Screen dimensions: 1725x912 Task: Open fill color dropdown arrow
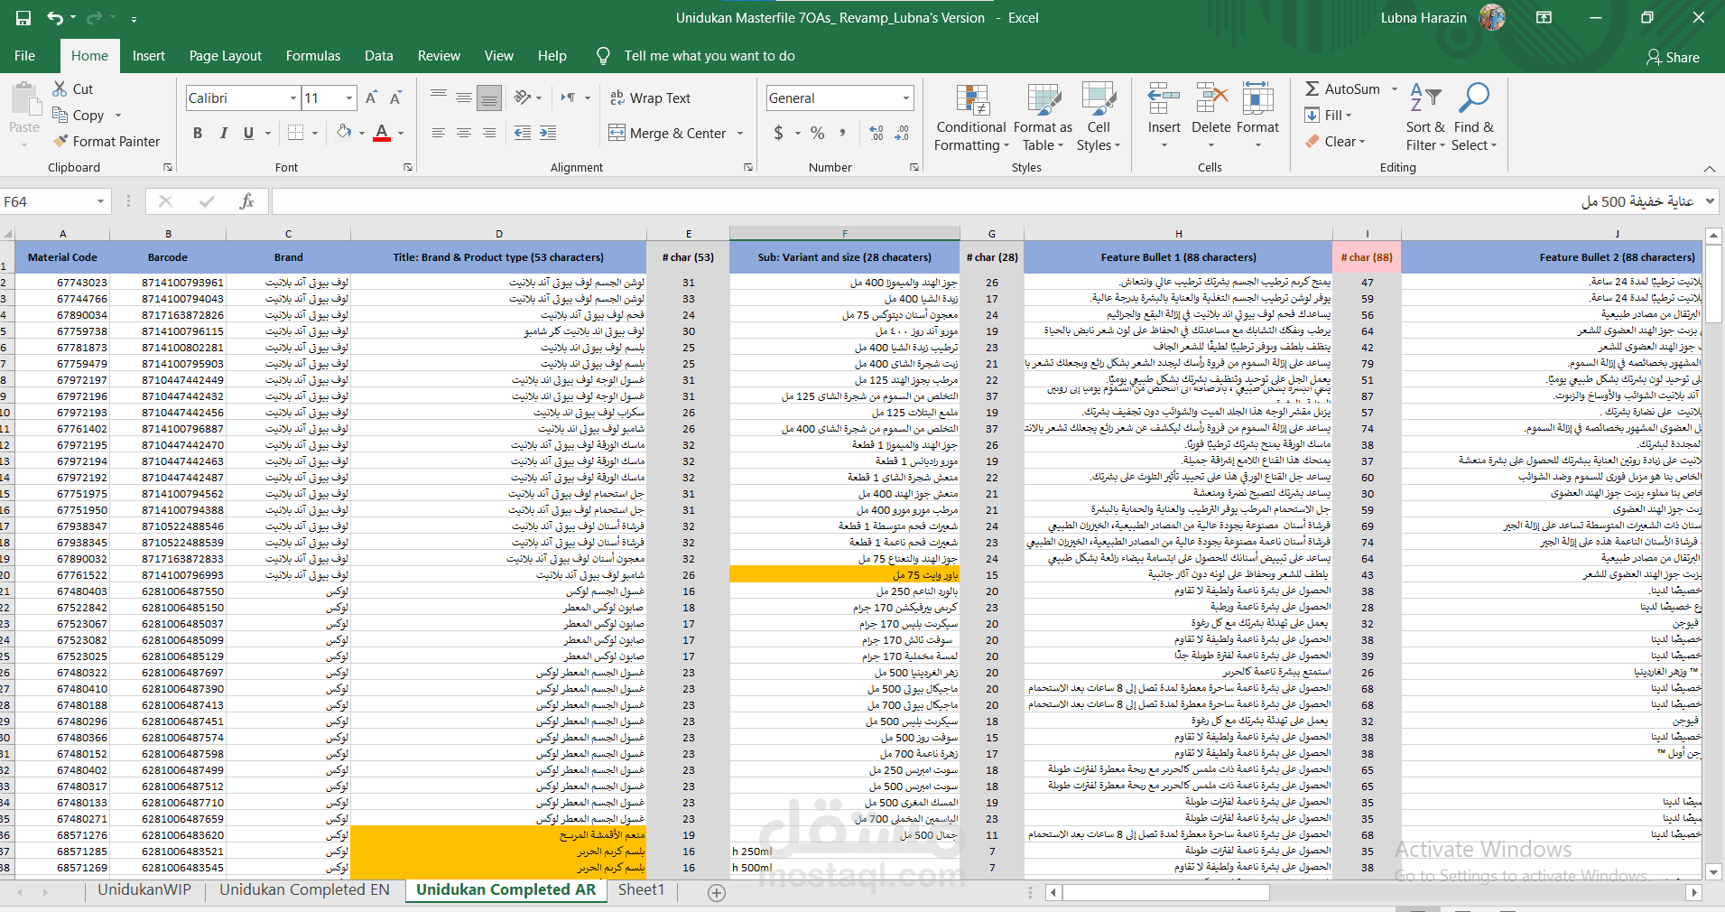(x=362, y=133)
